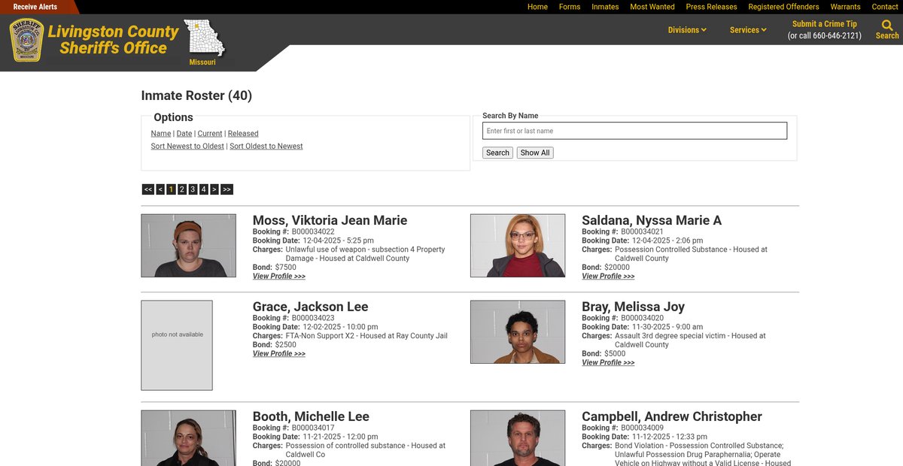
Task: Open Viktoria Moss mugshot thumbnail
Action: point(188,246)
